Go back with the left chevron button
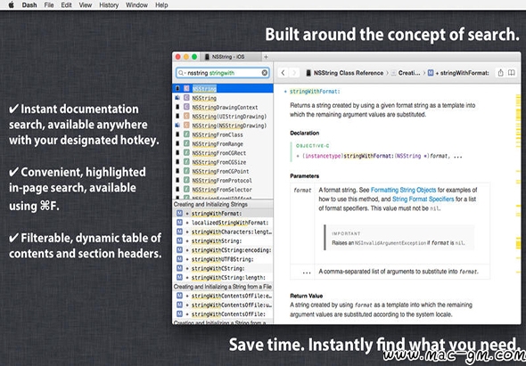526x366 pixels. [x=284, y=73]
